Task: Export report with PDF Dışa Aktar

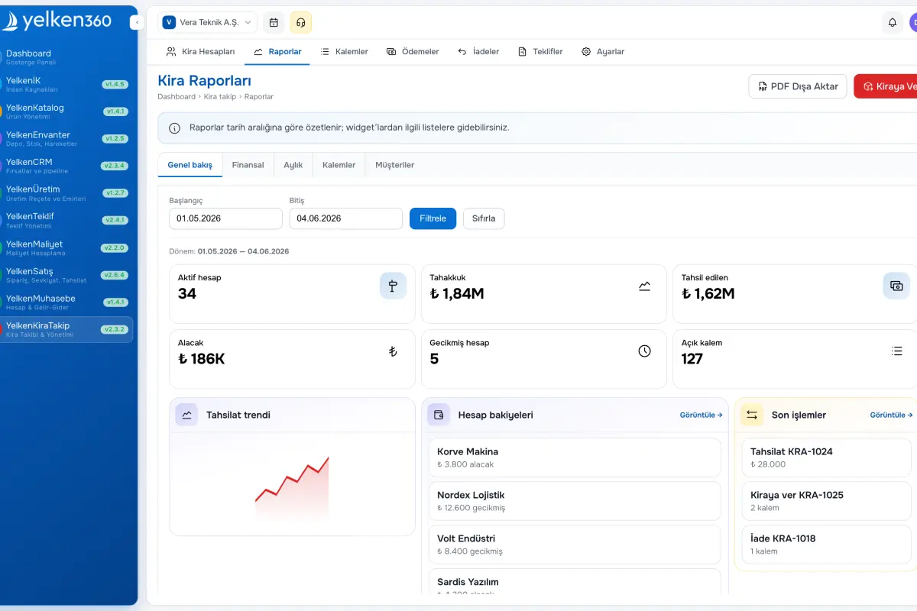Action: (798, 86)
